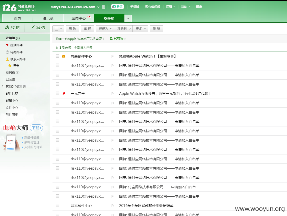This screenshot has height=216, width=287.
Task: Open the 红旗邮件 folder
Action: pyautogui.click(x=16, y=45)
